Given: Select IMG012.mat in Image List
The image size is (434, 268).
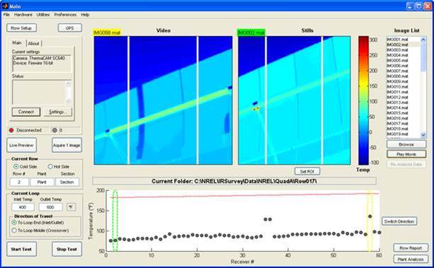Looking at the screenshot, I should [397, 97].
